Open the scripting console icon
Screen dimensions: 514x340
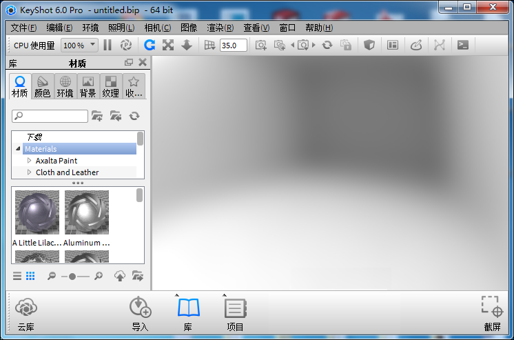463,45
